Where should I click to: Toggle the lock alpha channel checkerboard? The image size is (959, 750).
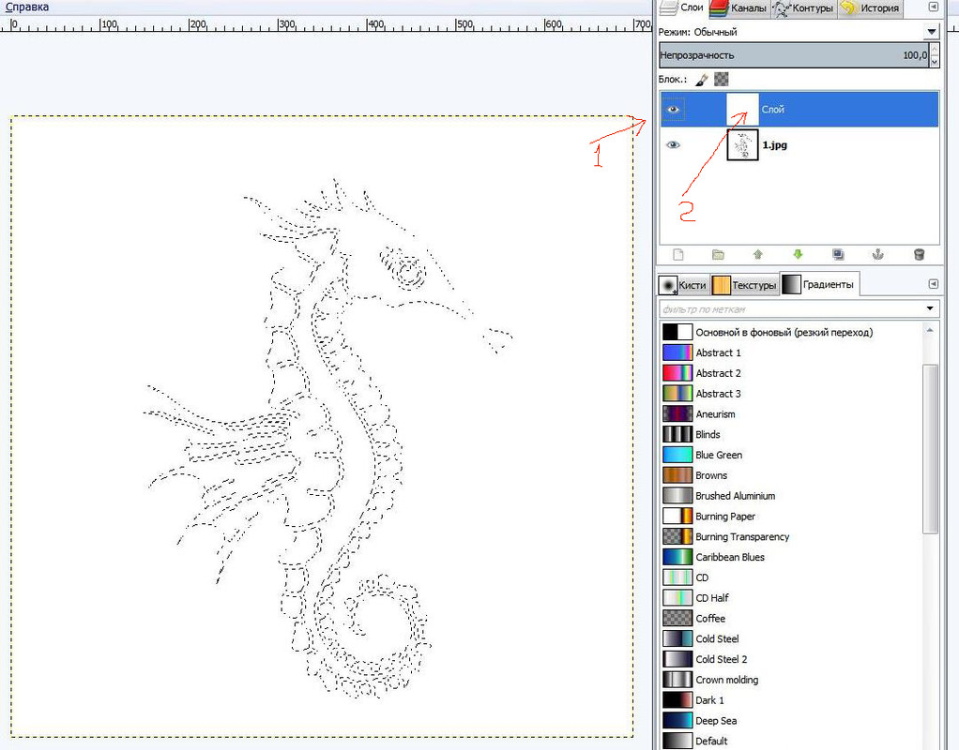(x=721, y=80)
